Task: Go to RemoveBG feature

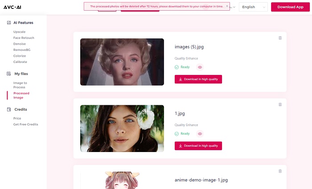Action: (22, 50)
